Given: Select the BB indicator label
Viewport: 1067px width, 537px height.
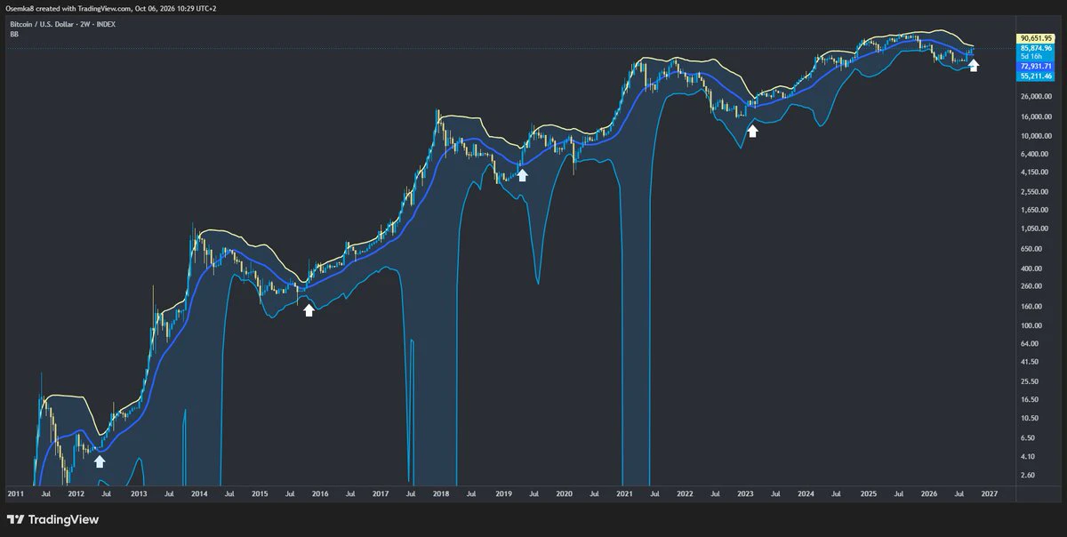Looking at the screenshot, I should [x=14, y=34].
